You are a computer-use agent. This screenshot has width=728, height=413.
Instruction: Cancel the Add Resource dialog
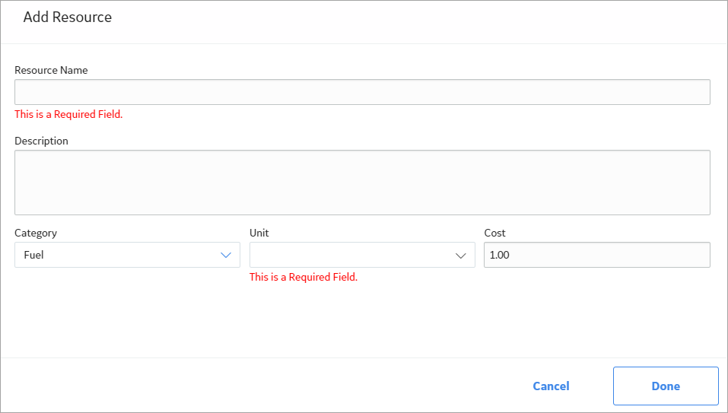click(x=551, y=386)
